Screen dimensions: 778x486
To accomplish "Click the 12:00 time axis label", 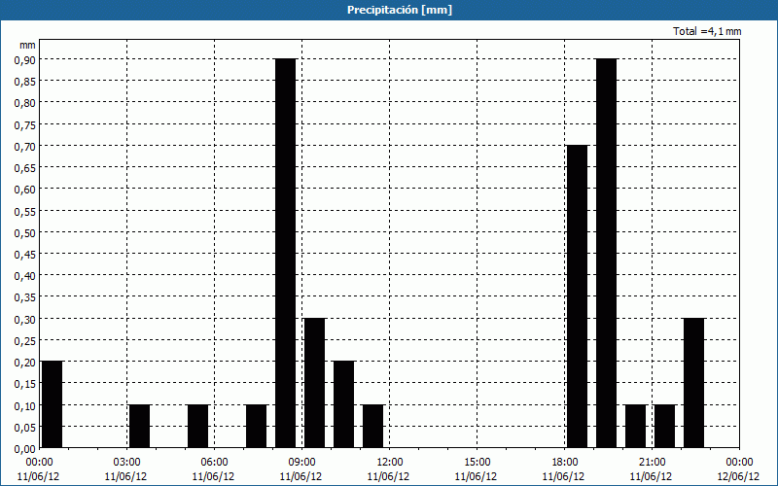I will [x=389, y=462].
